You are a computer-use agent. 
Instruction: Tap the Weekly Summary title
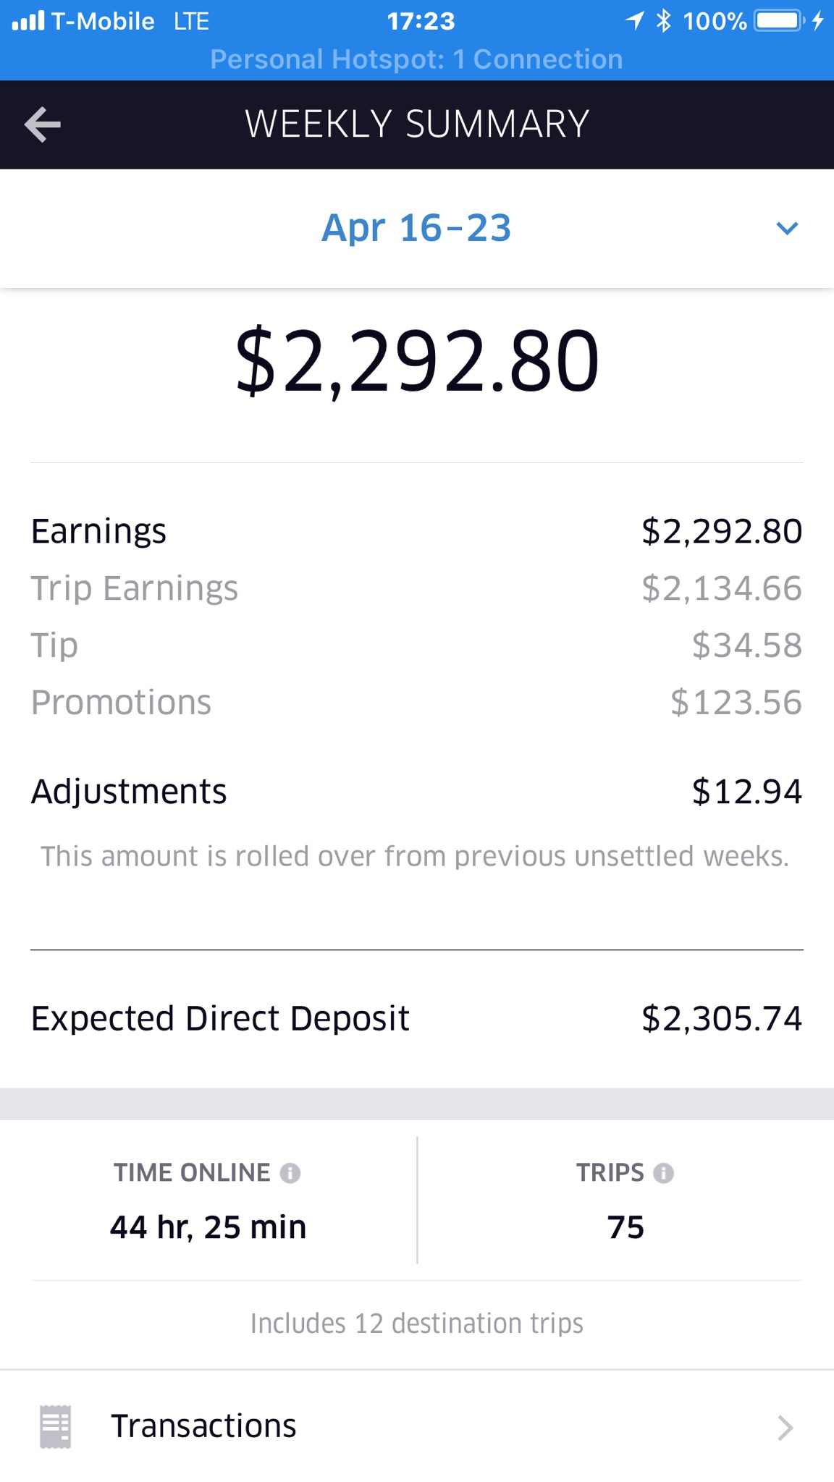[x=417, y=124]
